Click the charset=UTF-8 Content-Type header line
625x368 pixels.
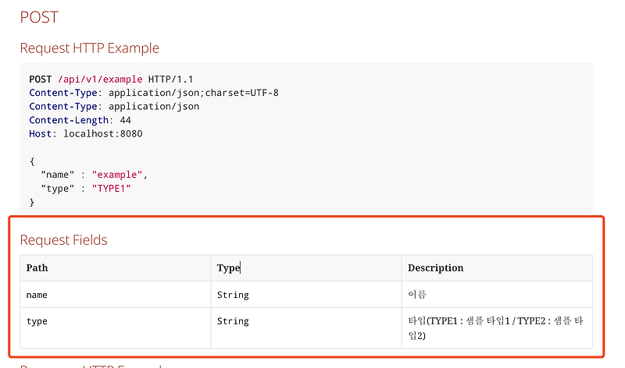(154, 93)
